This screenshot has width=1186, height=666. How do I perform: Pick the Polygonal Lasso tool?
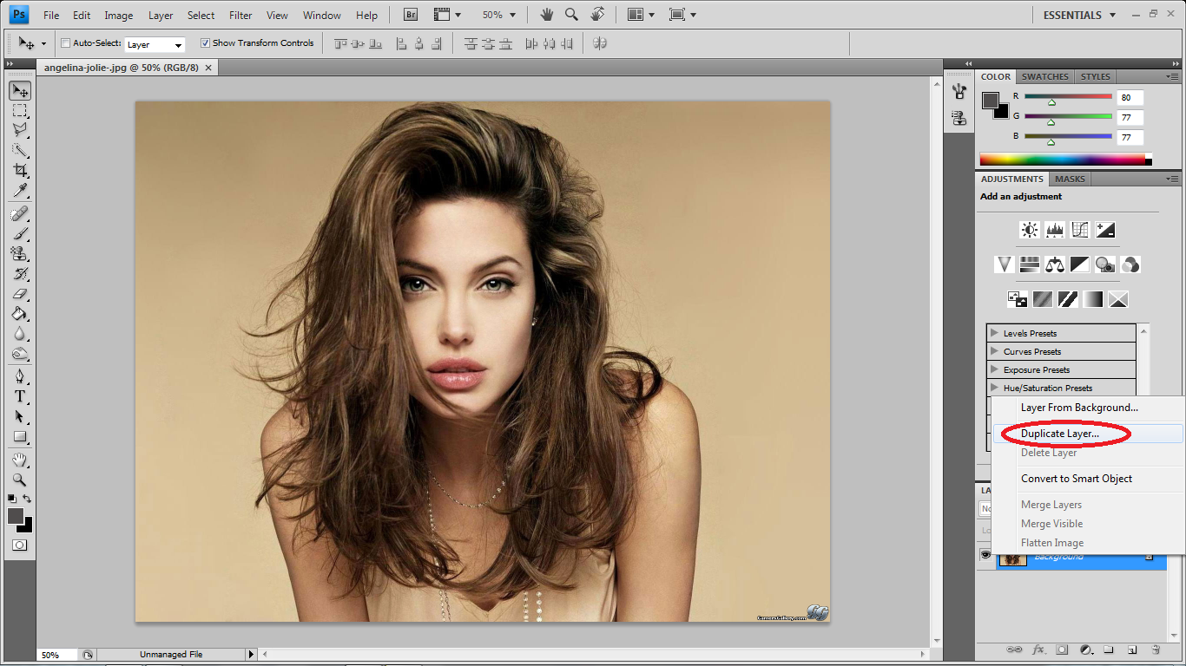point(20,130)
